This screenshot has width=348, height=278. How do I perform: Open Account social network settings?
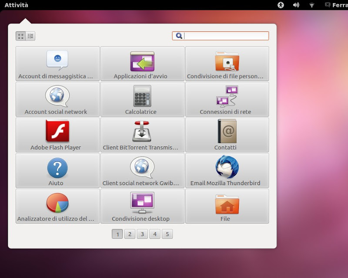click(58, 99)
